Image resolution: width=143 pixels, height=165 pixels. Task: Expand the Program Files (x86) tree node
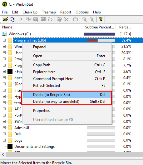4,40
